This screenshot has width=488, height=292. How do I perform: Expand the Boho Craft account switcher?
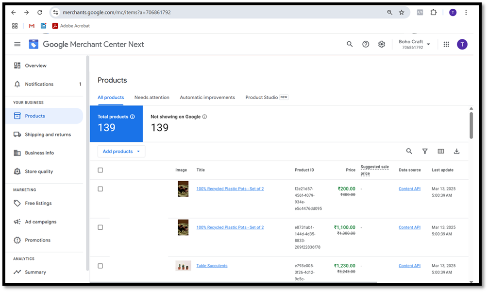[x=414, y=44]
